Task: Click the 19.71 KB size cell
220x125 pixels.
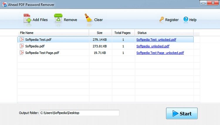Action: [100, 53]
